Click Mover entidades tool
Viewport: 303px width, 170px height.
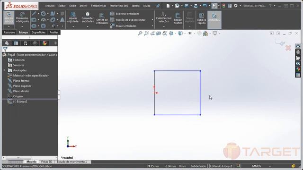[x=123, y=26]
